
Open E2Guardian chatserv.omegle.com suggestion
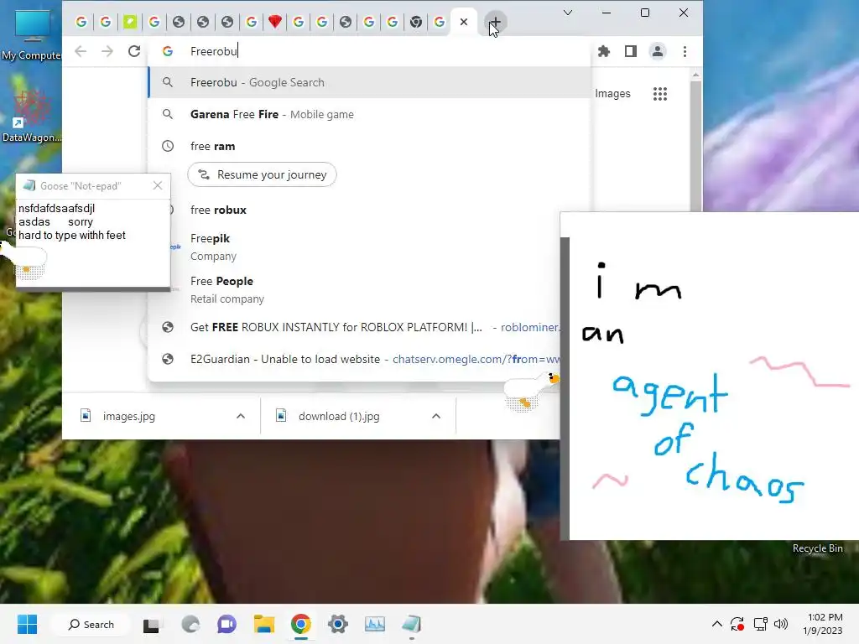coord(356,359)
